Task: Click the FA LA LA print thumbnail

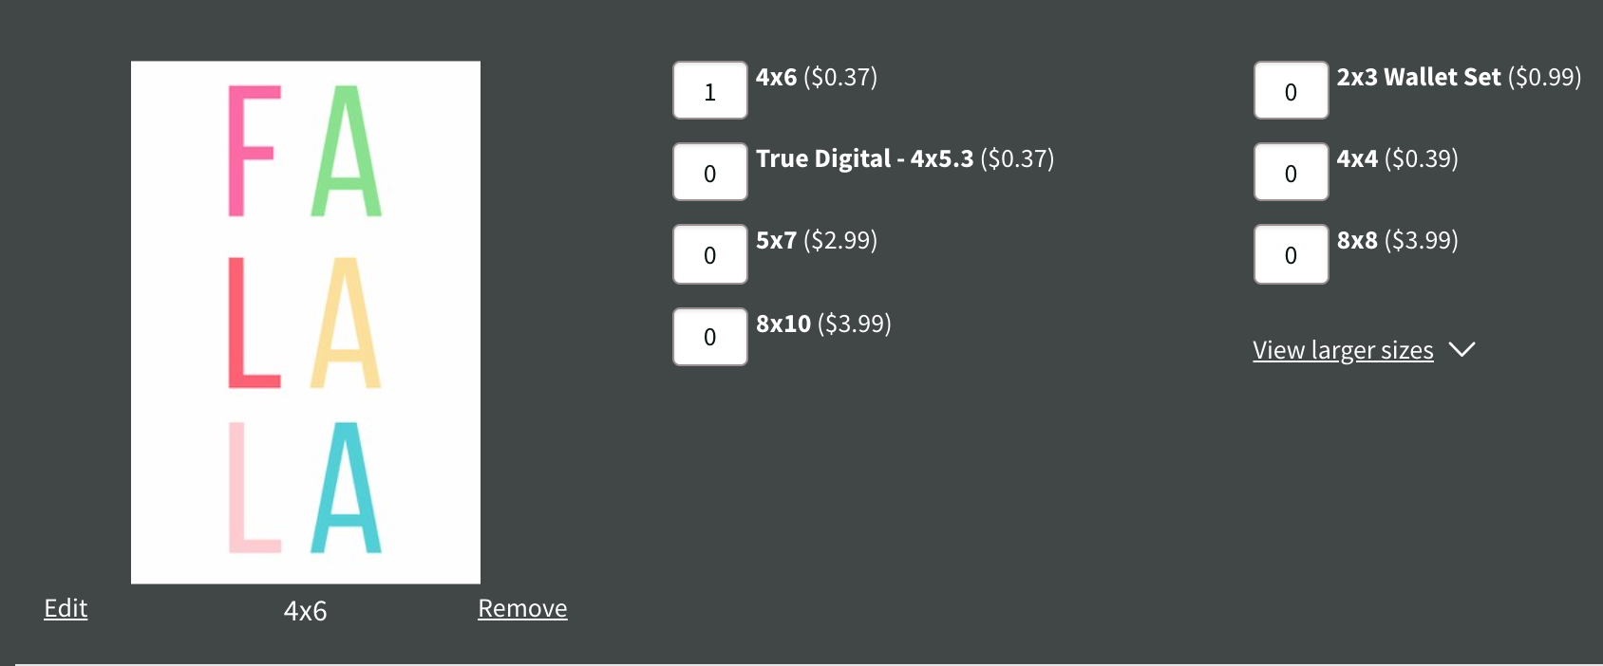Action: coord(306,322)
